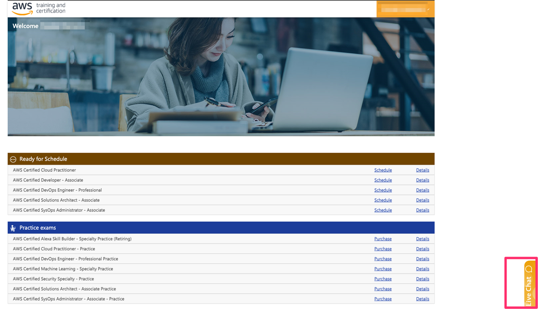Image resolution: width=538 pixels, height=309 pixels.
Task: Click 'AWS Certified Cloud Practitioner - Practice' text
Action: (x=54, y=249)
